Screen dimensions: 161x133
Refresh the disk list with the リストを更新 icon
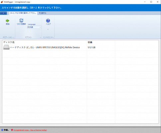click(21, 20)
